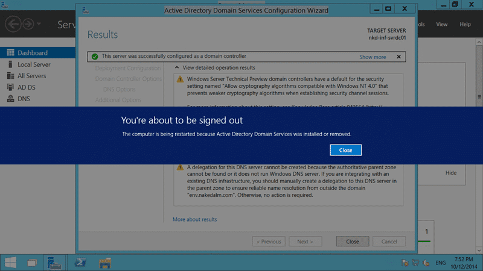Click Domain Controller Options wizard step
Viewport: 483px width, 271px height.
click(x=129, y=79)
